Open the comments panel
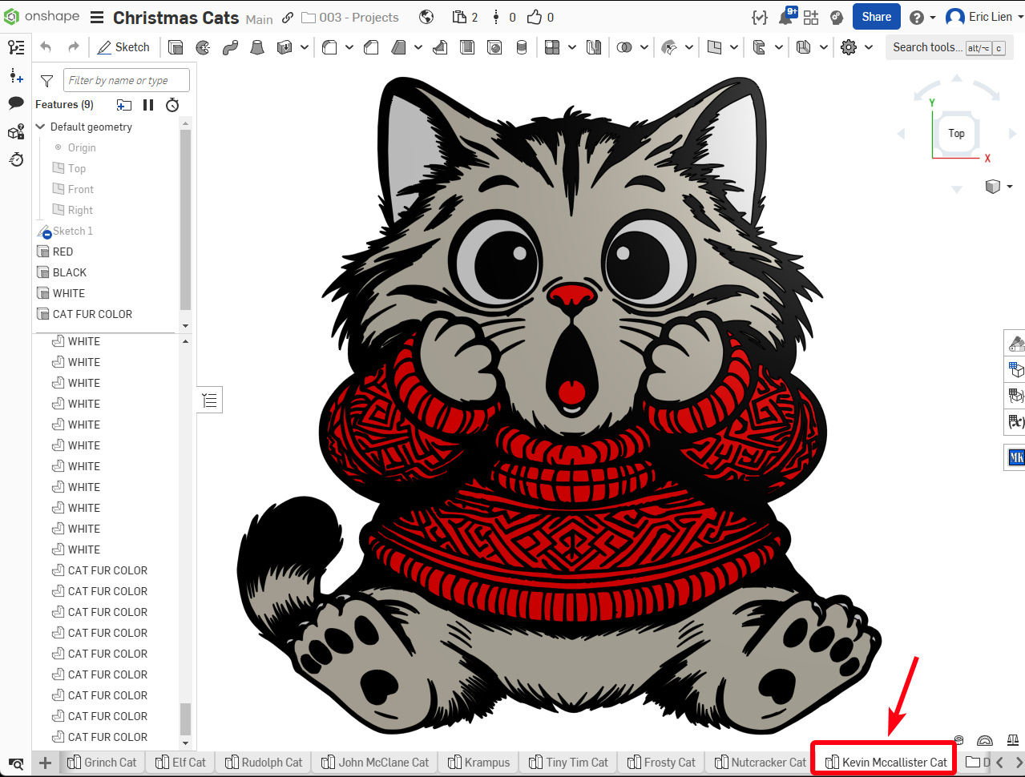This screenshot has height=777, width=1025. [16, 103]
